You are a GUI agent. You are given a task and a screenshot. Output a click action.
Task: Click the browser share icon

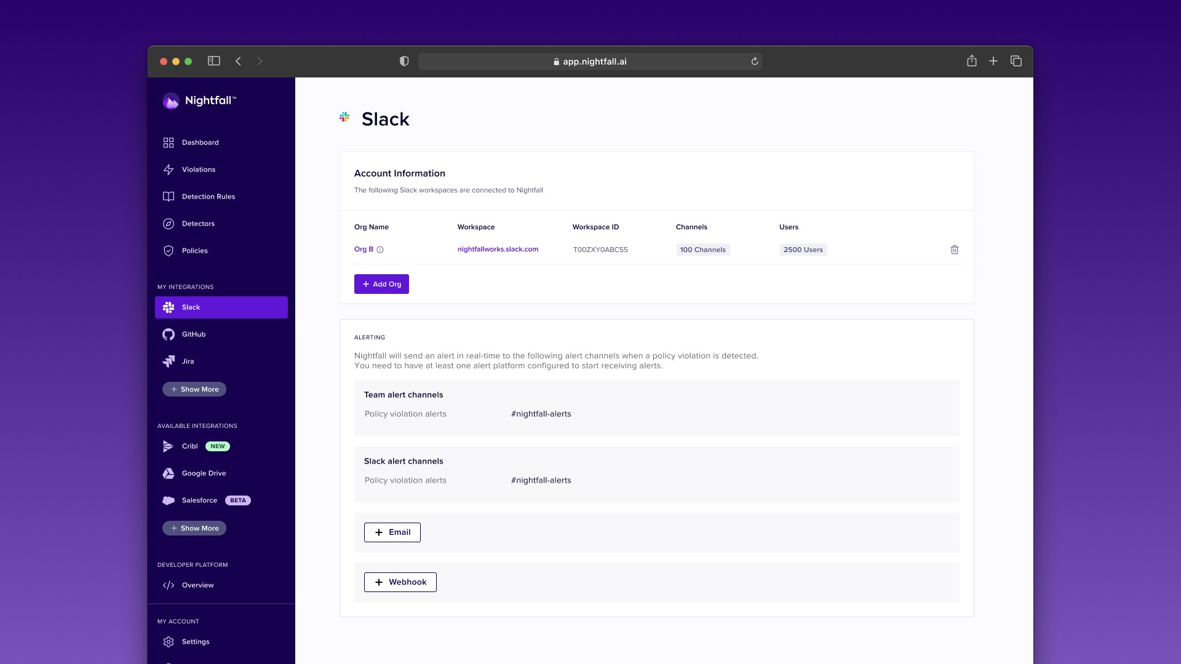coord(972,60)
